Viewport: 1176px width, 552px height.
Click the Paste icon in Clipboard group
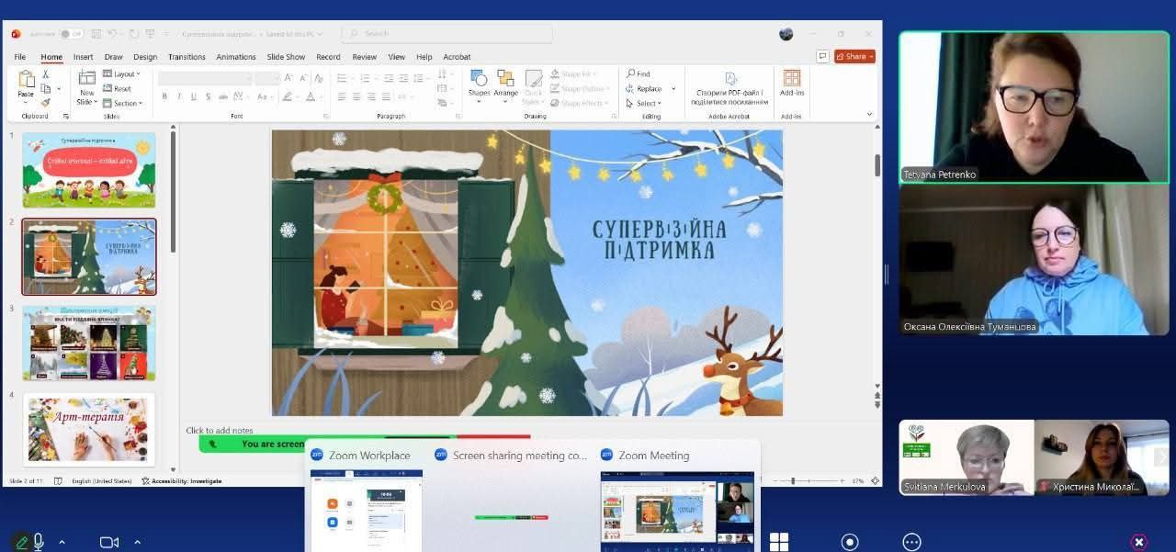pyautogui.click(x=26, y=81)
